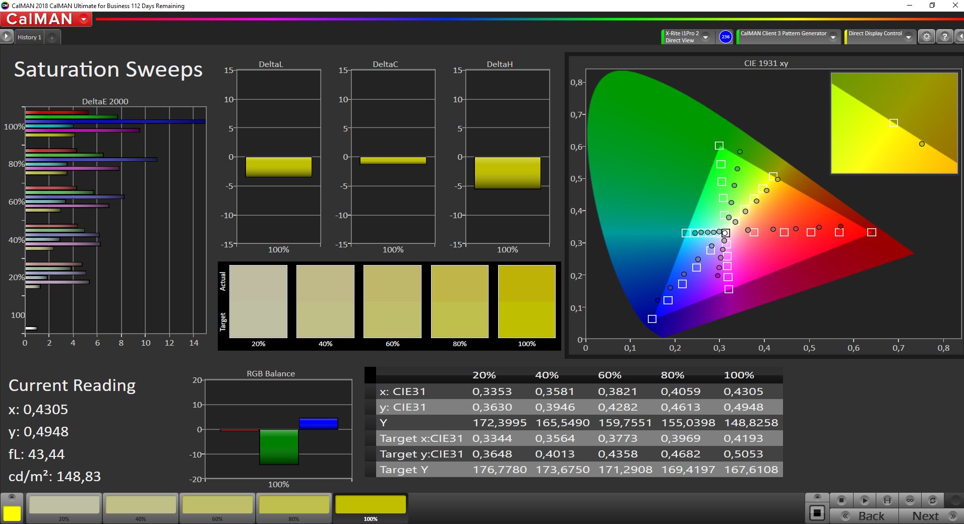The width and height of the screenshot is (964, 524).
Task: Expand left panel with the arrow button
Action: 6,37
